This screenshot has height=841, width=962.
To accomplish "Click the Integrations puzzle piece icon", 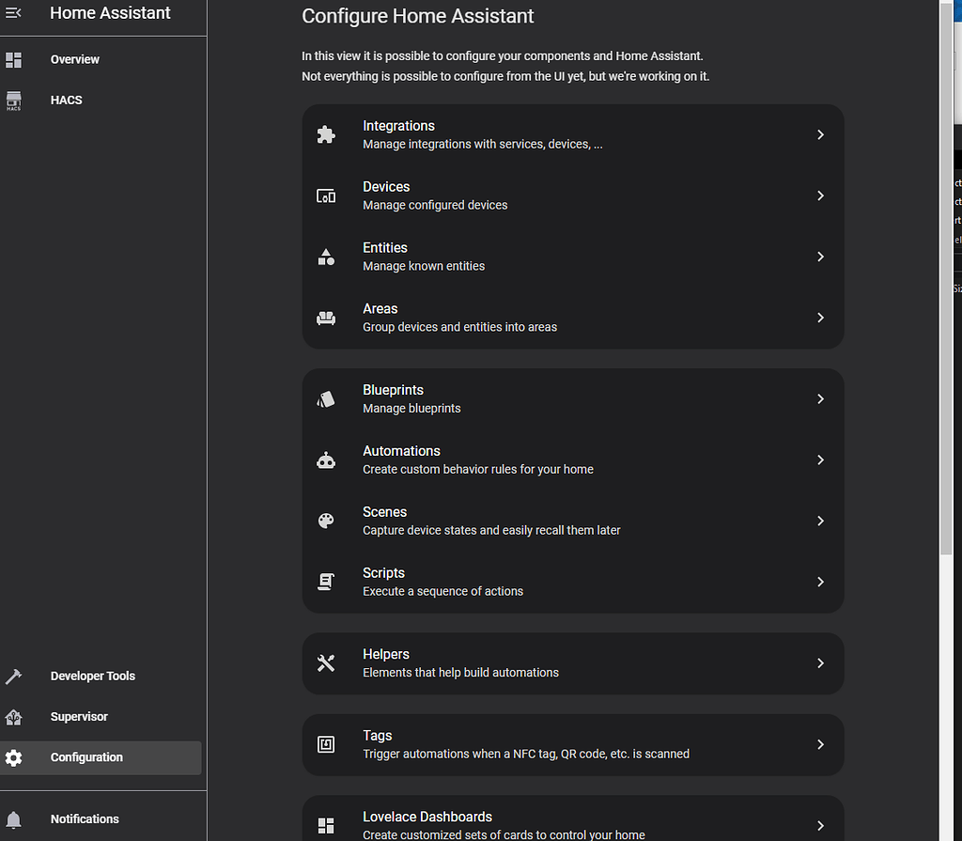I will tap(325, 134).
